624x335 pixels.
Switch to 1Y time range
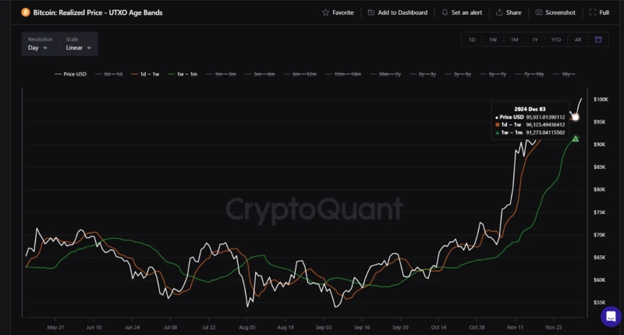click(x=534, y=39)
